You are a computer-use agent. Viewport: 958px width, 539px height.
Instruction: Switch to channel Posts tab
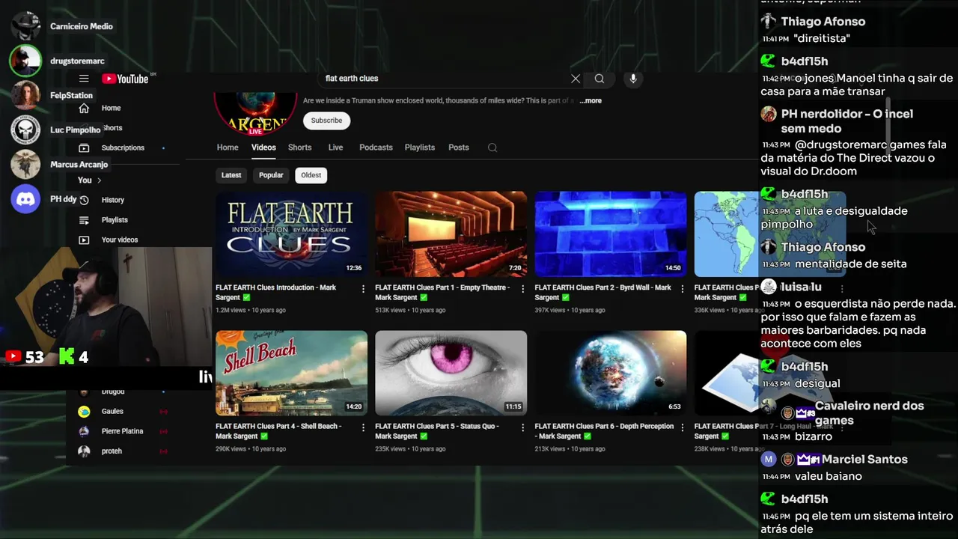pos(459,147)
